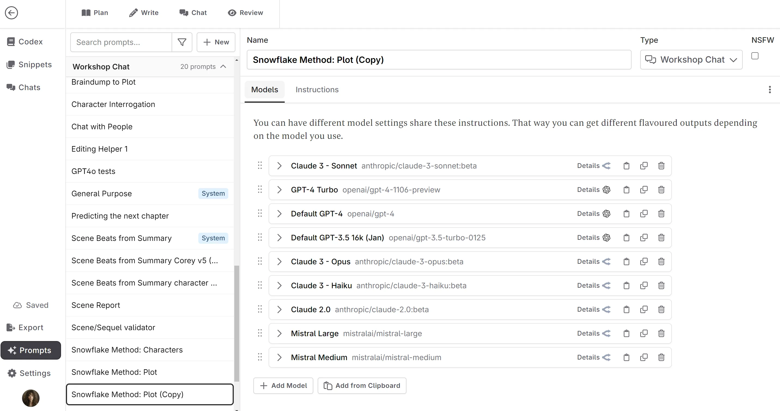Click the Snippets sidebar icon
The height and width of the screenshot is (411, 780).
pos(10,65)
